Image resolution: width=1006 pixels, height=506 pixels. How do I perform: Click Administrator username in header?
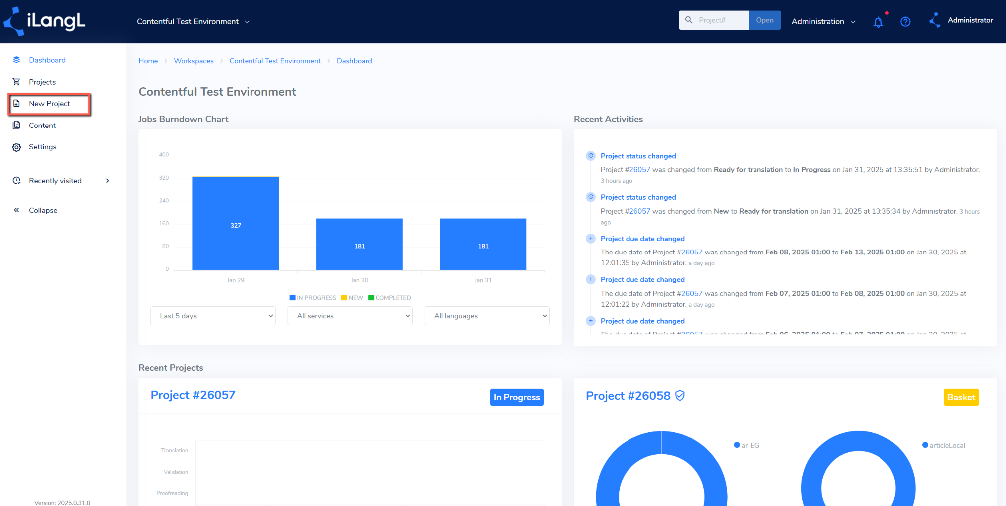(x=970, y=20)
